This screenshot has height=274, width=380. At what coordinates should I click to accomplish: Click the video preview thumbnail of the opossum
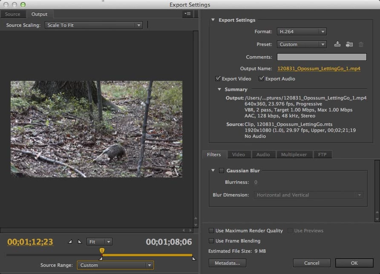coord(96,129)
